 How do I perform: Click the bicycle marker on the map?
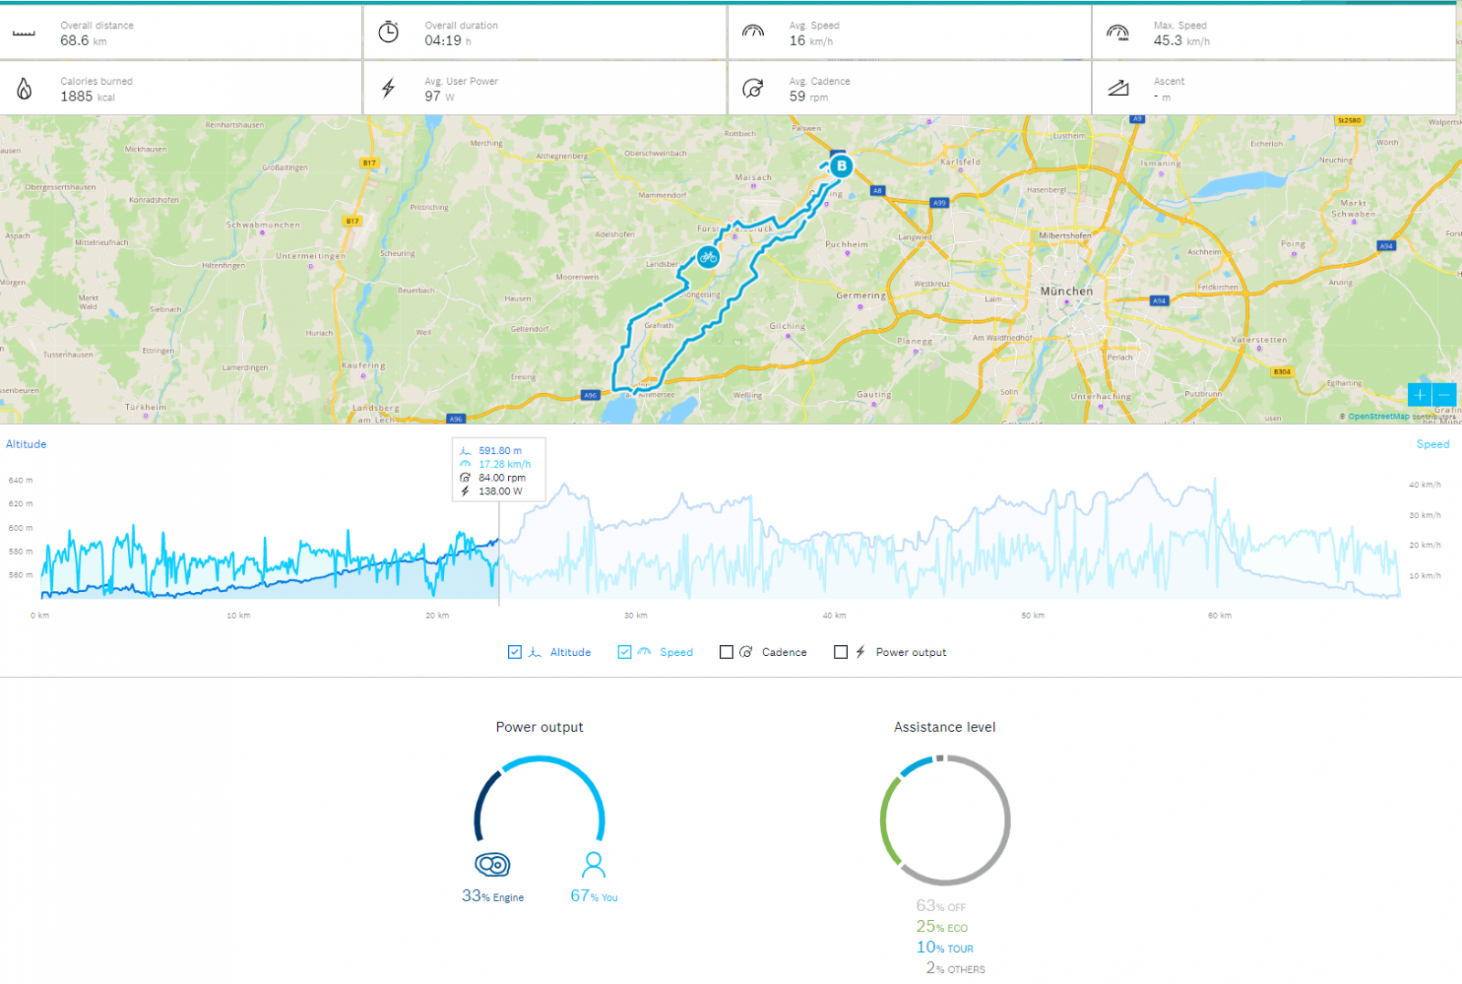coord(708,258)
